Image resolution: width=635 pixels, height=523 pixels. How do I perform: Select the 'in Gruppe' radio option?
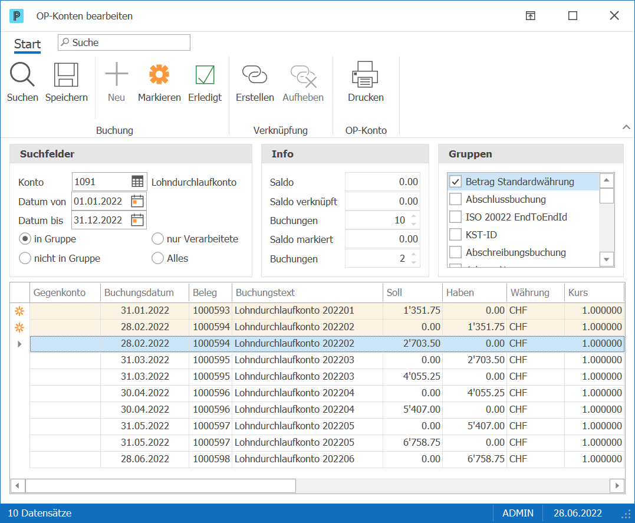coord(25,239)
